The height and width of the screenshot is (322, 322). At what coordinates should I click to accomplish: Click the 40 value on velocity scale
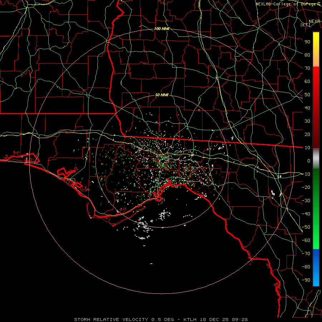click(x=307, y=108)
